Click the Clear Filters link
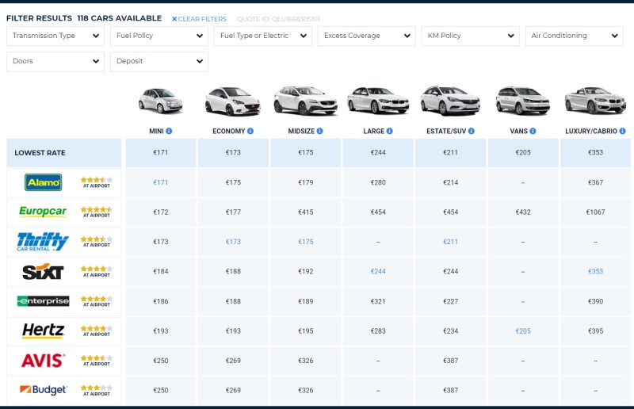Image resolution: width=634 pixels, height=409 pixels. coord(200,19)
